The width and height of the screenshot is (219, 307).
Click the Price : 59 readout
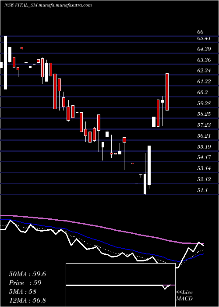point(25,283)
